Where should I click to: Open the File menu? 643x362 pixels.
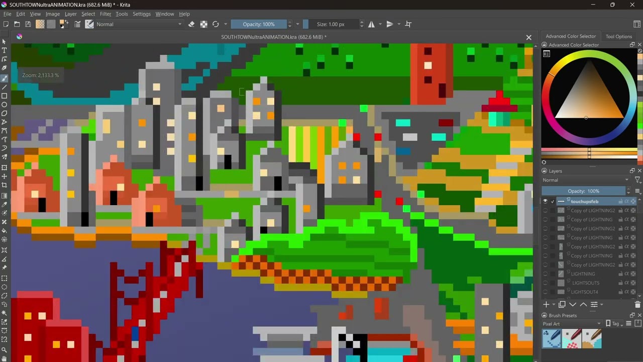(7, 14)
